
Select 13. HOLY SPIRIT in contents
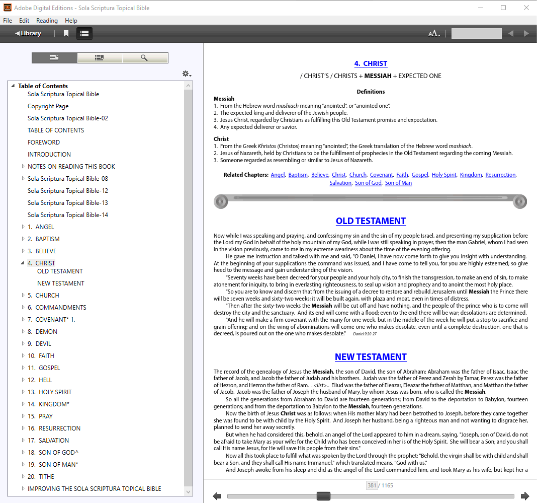[50, 392]
